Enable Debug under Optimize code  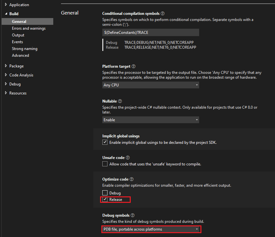(x=105, y=193)
